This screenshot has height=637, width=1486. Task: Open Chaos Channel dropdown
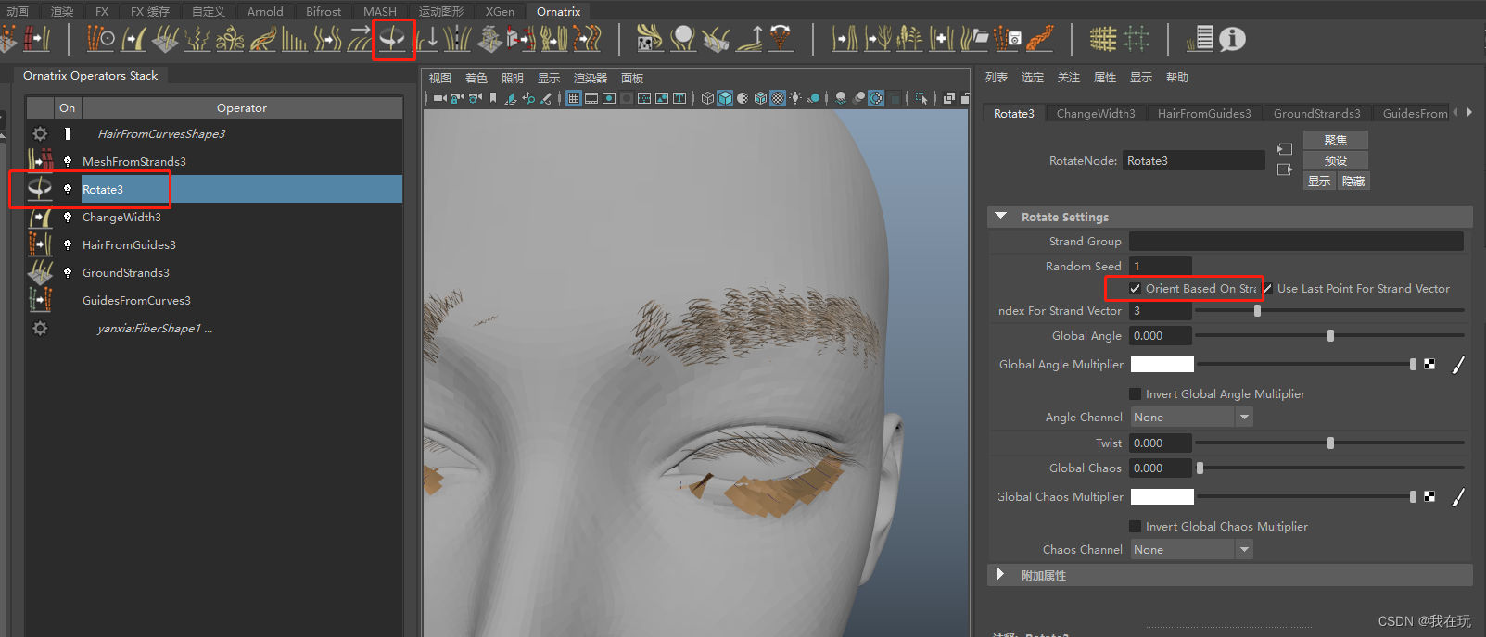pos(1191,550)
